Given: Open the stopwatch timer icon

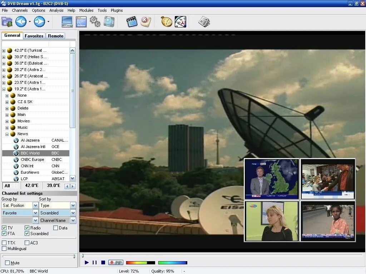Looking at the screenshot, I should pos(167,22).
